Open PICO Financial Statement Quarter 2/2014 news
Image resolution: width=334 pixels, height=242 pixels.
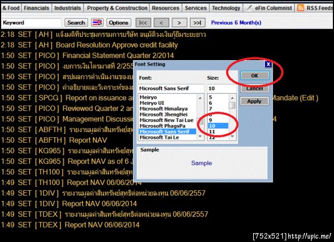(87, 56)
